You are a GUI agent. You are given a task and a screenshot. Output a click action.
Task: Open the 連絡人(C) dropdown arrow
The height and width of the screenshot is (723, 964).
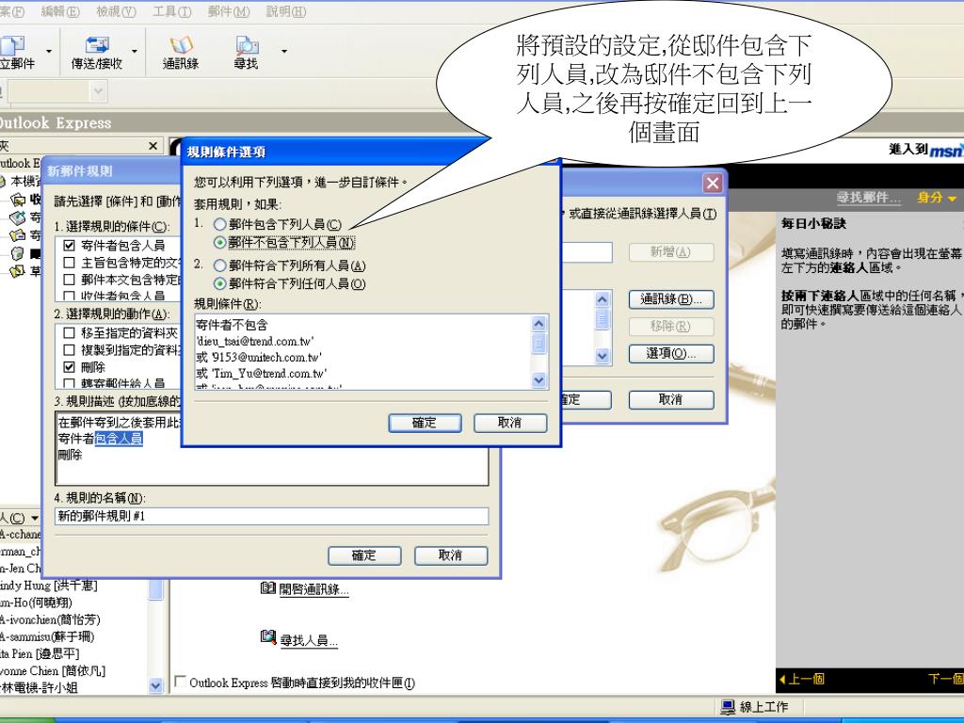(35, 519)
